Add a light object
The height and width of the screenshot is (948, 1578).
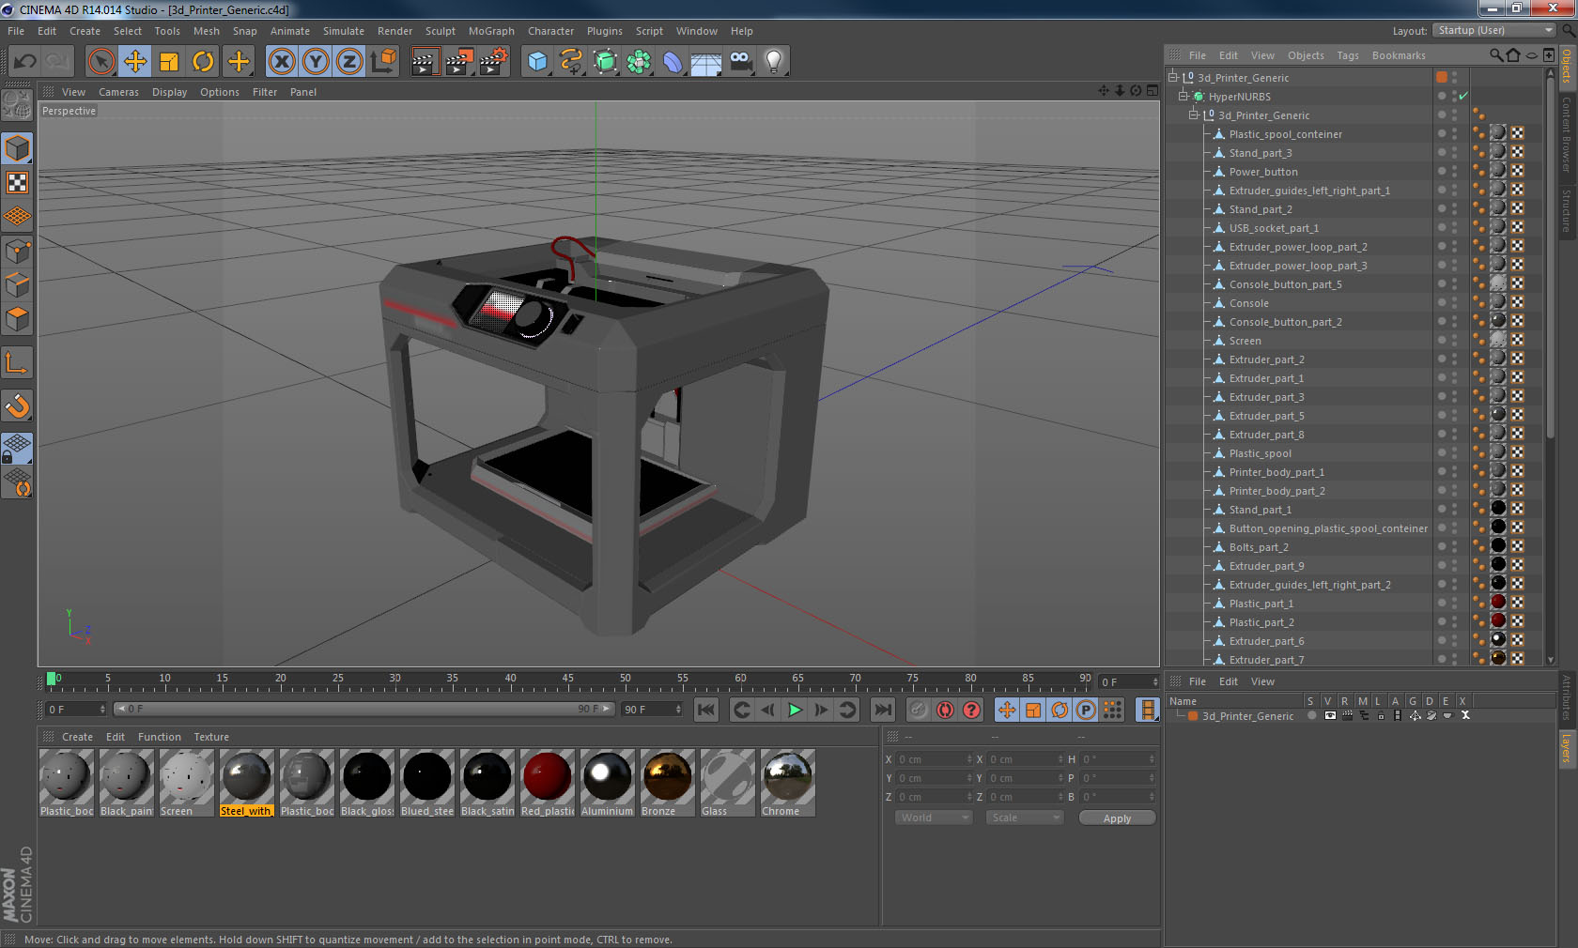click(x=774, y=62)
